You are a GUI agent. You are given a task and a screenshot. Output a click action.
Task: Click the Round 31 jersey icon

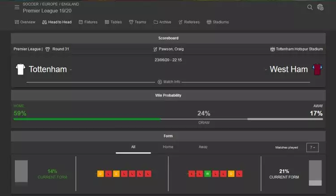pos(47,49)
